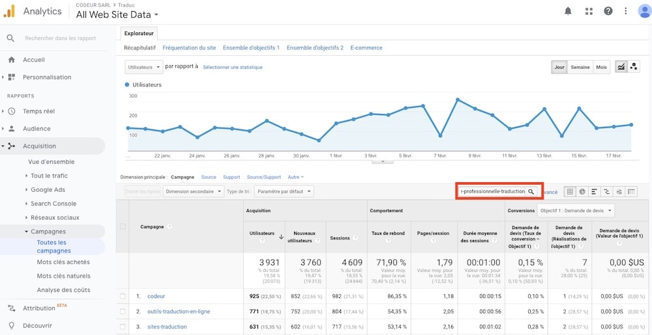Open the Dimension secondaire dropdown
The height and width of the screenshot is (335, 652).
(x=194, y=192)
